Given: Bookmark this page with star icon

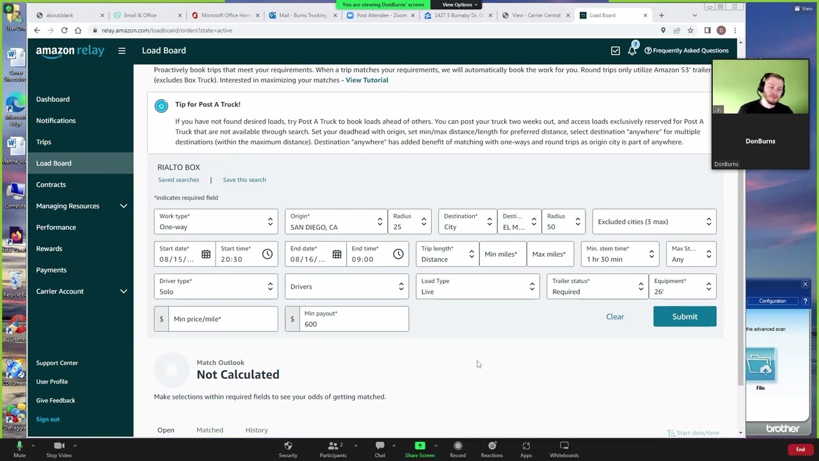Looking at the screenshot, I should (690, 30).
